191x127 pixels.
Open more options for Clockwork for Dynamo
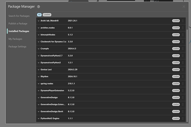[x=183, y=42]
